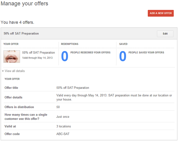Viewport: 179px width, 141px height.
Task: Click the redemptions count zero
Action: click(65, 56)
